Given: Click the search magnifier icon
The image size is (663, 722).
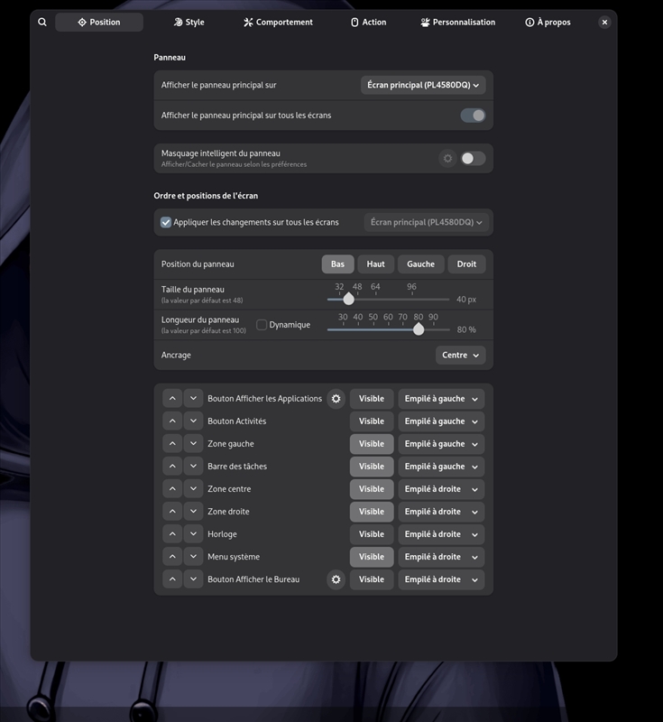Looking at the screenshot, I should pyautogui.click(x=42, y=23).
